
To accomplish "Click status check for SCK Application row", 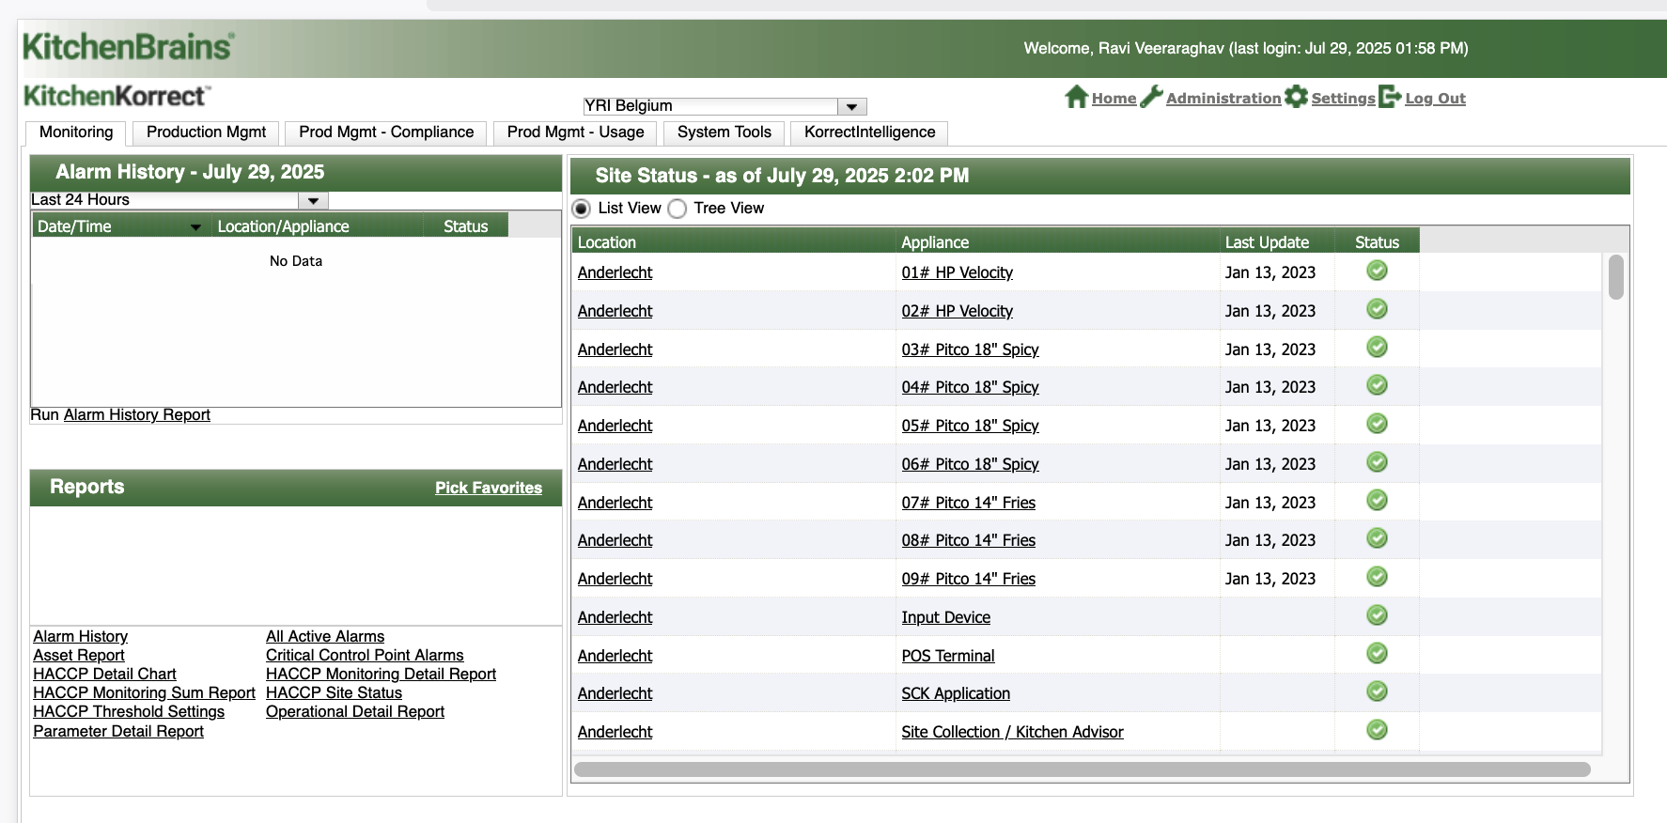I will pyautogui.click(x=1377, y=691).
